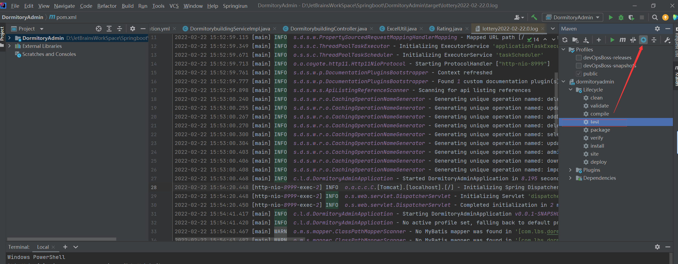Debug DormitoryAdmin with bug icon

coord(621,17)
